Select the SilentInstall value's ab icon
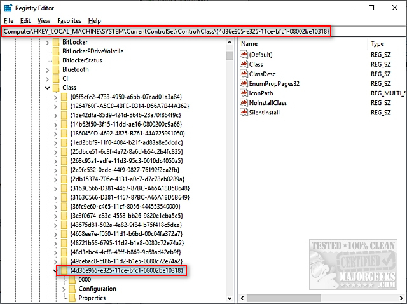This screenshot has width=407, height=304. (244, 112)
